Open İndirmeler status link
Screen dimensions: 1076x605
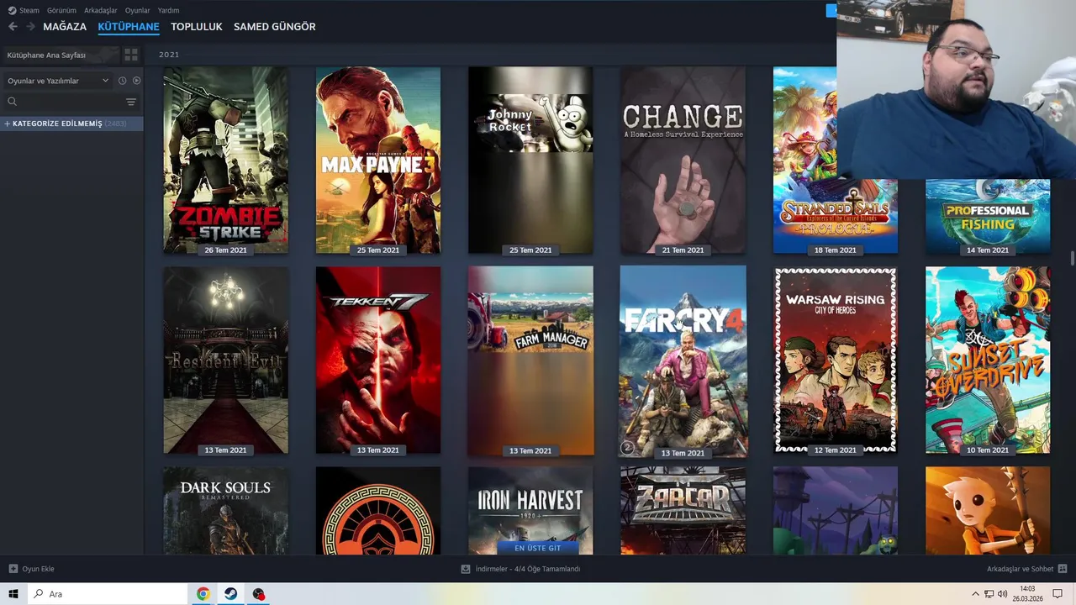pos(521,569)
